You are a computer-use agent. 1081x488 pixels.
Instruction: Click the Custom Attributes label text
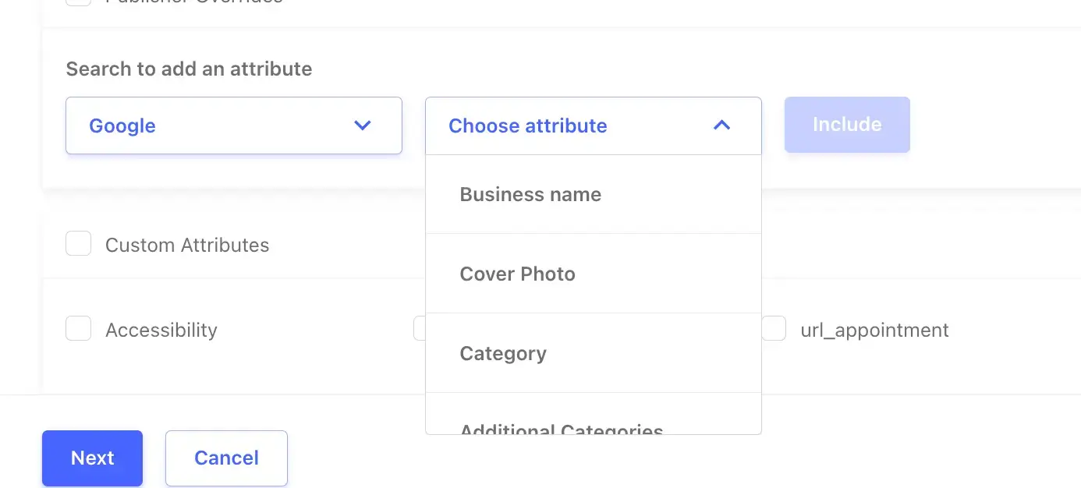187,245
